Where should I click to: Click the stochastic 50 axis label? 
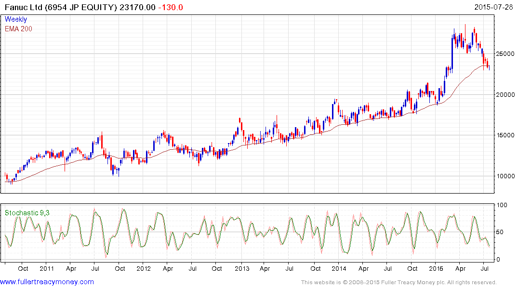(500, 232)
